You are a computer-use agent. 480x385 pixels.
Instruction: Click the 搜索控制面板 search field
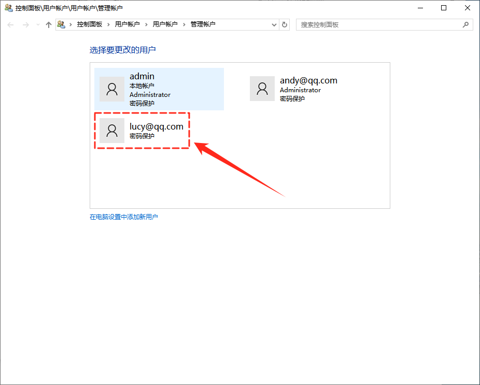coord(378,24)
